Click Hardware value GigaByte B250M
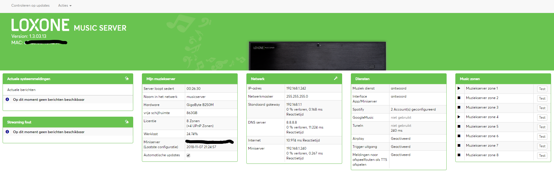 200,105
